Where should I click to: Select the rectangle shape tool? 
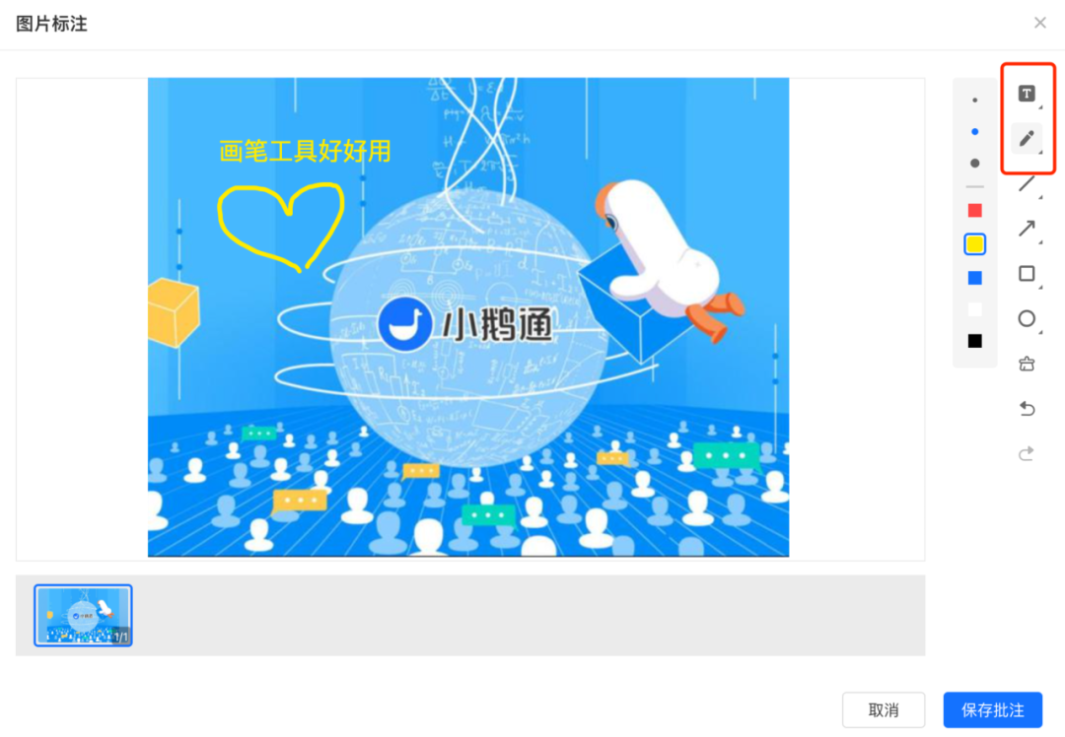[1027, 274]
